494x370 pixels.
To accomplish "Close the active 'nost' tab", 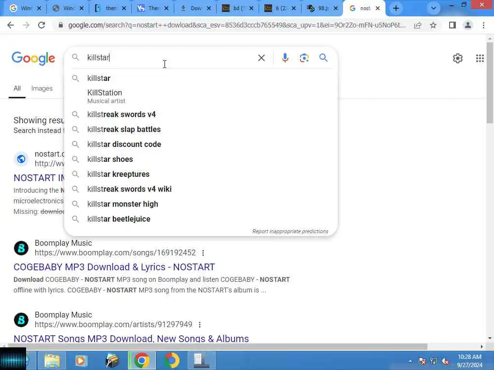I will pyautogui.click(x=378, y=9).
